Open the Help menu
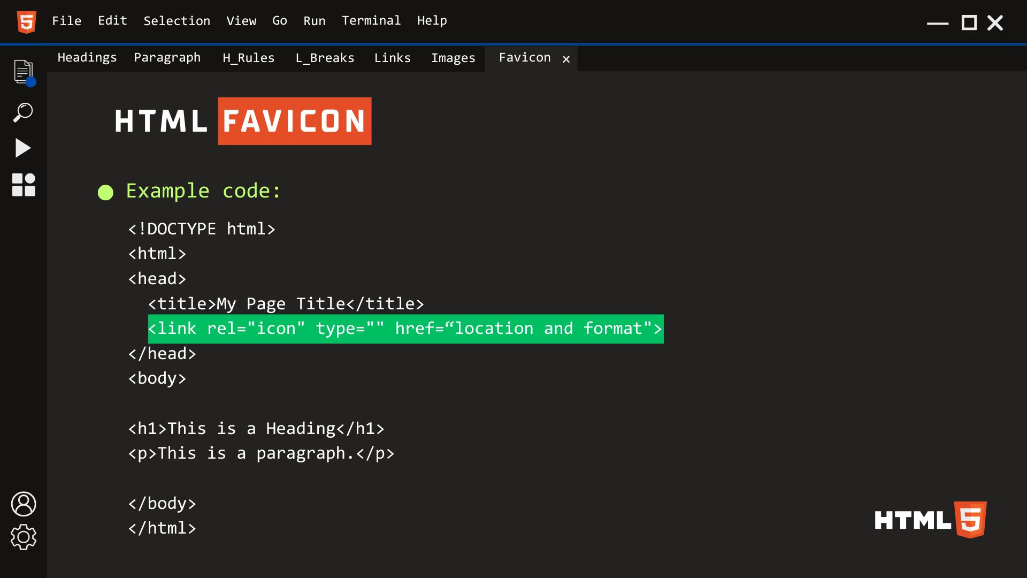This screenshot has height=578, width=1027. coord(432,21)
